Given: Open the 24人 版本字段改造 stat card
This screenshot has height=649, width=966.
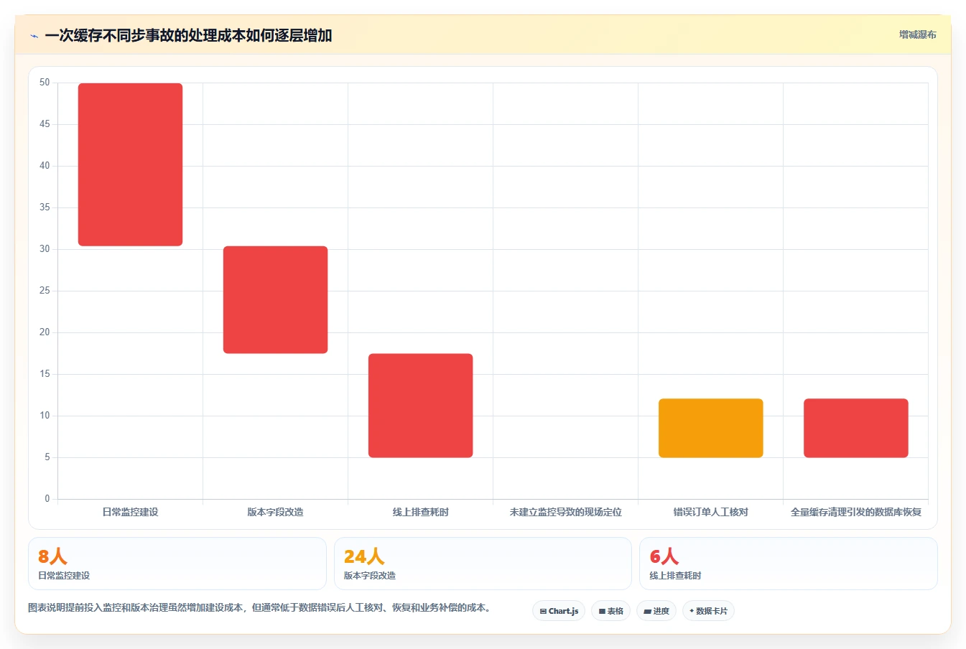Looking at the screenshot, I should pyautogui.click(x=483, y=564).
